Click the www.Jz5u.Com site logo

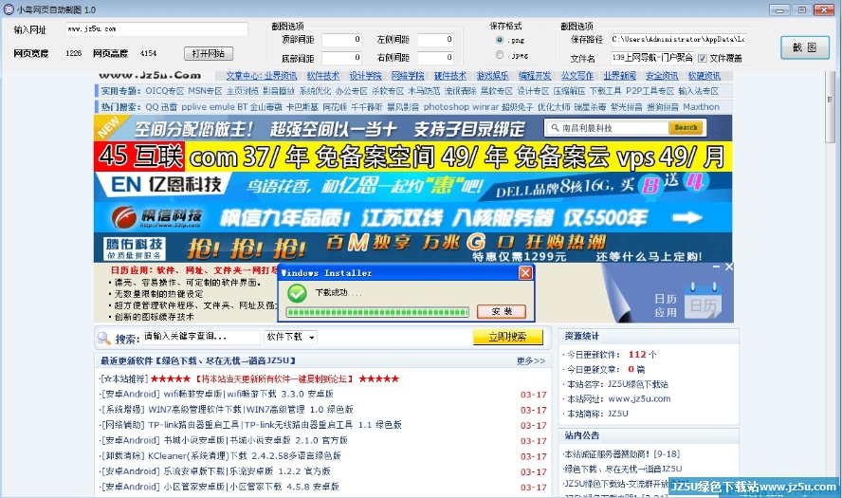click(x=150, y=76)
